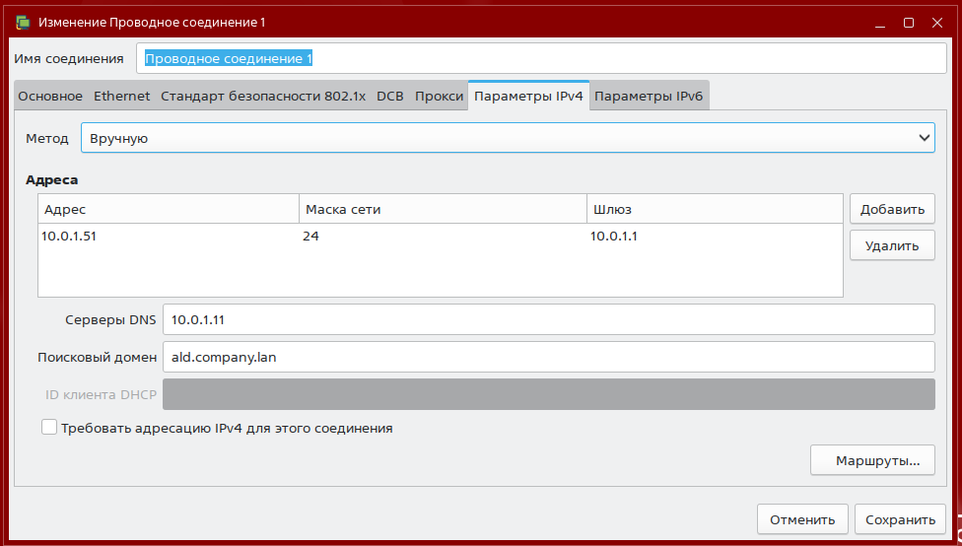Open the Ethernet tab
The image size is (962, 546).
[121, 97]
